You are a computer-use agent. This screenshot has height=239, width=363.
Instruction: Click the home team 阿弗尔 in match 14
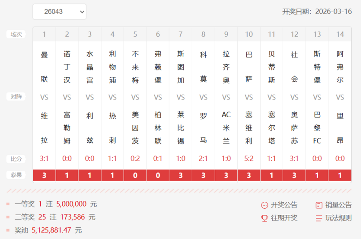tap(340, 67)
